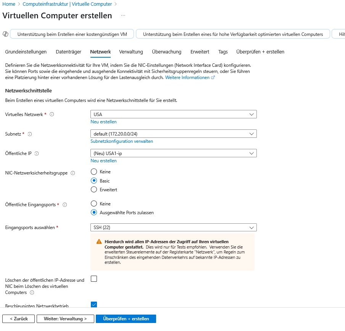Select Keine for Öffentliche Eingangsports

(94, 204)
